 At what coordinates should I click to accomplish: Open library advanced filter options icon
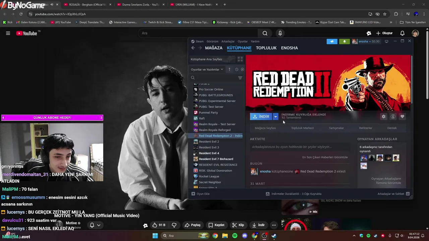(x=240, y=78)
